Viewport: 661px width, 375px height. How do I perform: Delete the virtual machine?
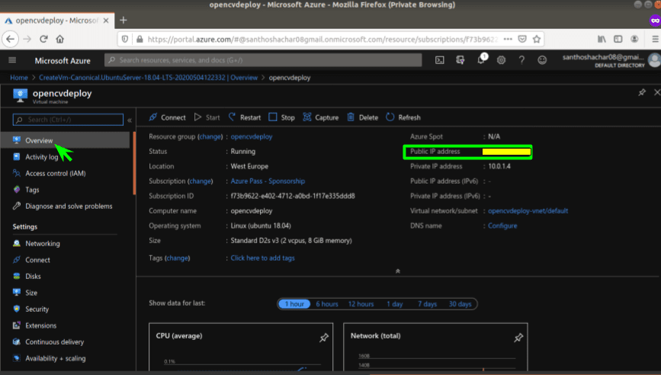point(363,117)
